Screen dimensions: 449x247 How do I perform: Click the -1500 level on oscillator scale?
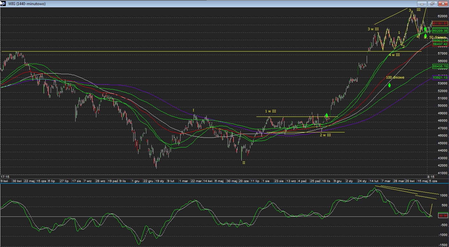click(x=443, y=245)
